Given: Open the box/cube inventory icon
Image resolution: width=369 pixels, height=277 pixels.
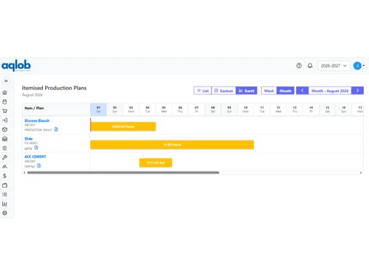Looking at the screenshot, I should 4,129.
